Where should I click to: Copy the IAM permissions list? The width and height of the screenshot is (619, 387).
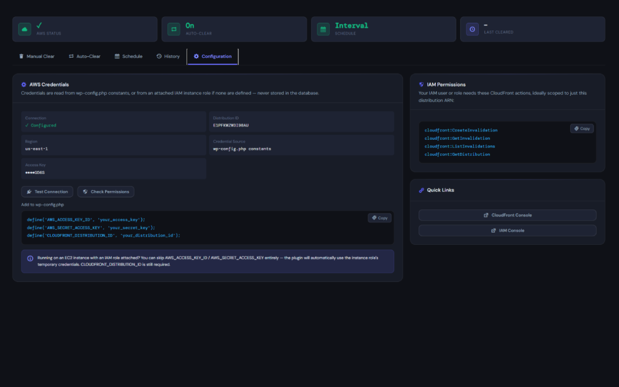(x=582, y=129)
